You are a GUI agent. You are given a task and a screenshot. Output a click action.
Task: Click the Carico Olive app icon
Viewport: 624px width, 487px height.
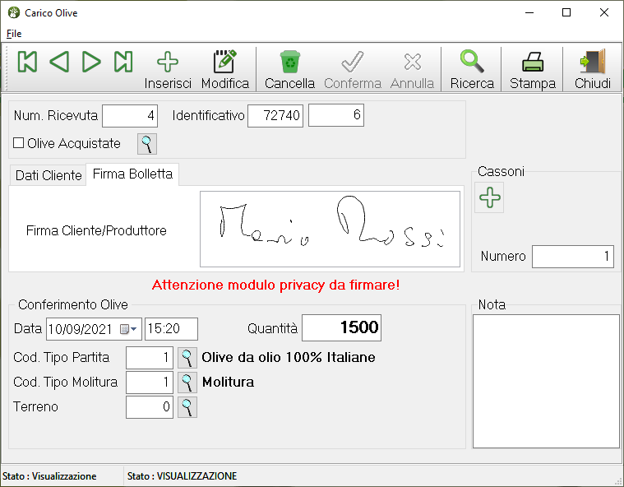coord(13,12)
